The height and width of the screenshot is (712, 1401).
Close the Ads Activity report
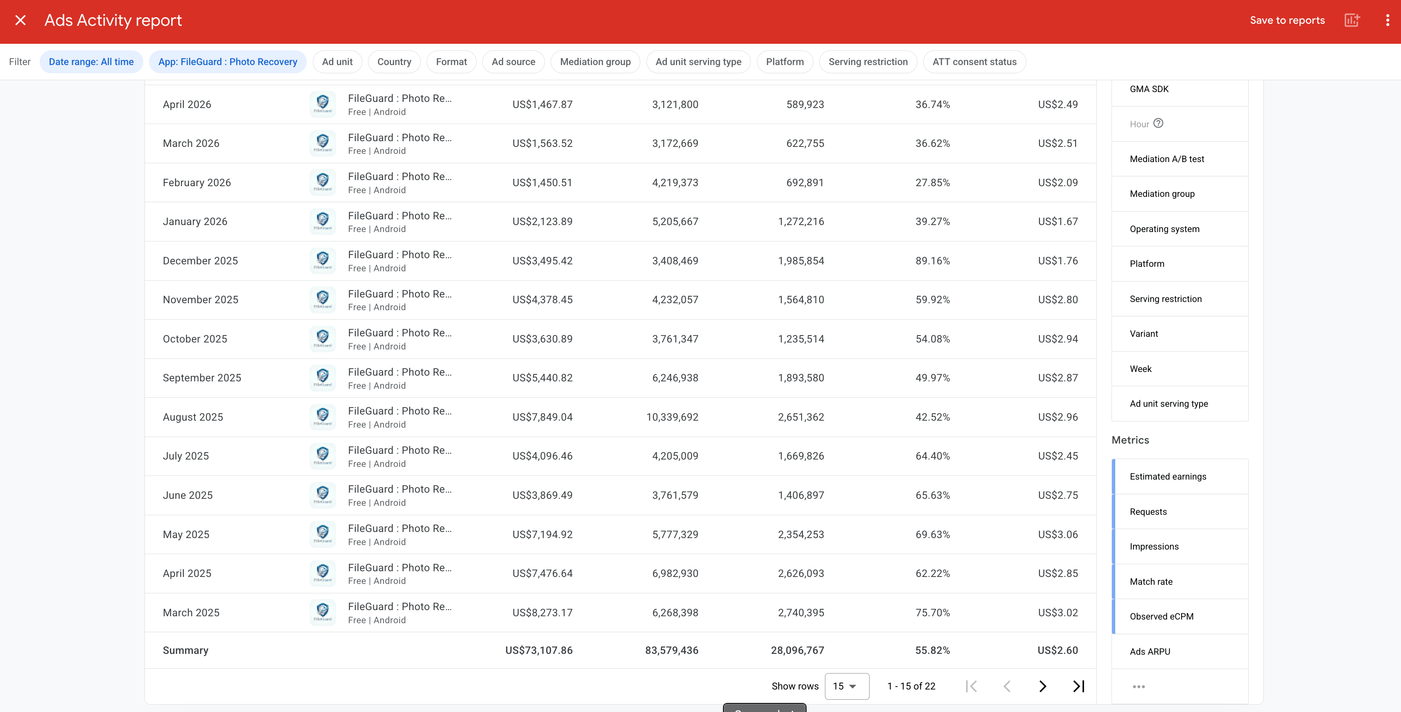[x=20, y=20]
